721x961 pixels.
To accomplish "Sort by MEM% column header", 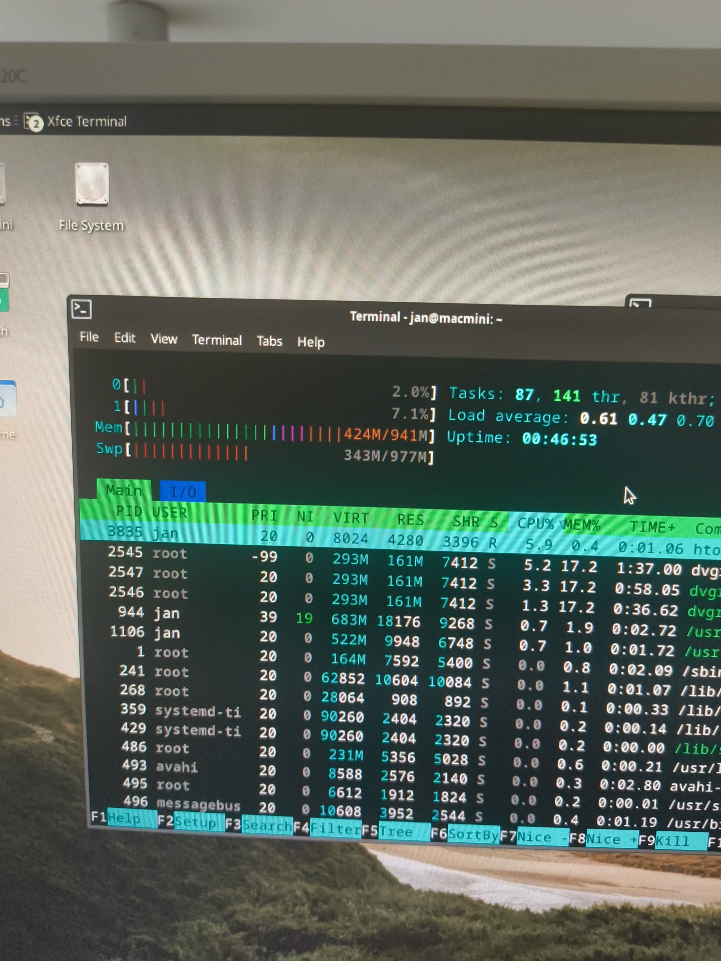I will click(x=582, y=525).
